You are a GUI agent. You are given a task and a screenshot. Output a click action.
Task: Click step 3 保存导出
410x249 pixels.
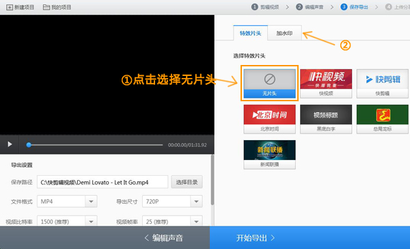coord(354,7)
